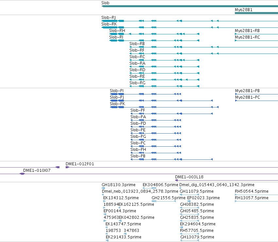The height and width of the screenshot is (242, 278).
Task: Click the EK042802.5prime EST label
Action: pos(137,218)
